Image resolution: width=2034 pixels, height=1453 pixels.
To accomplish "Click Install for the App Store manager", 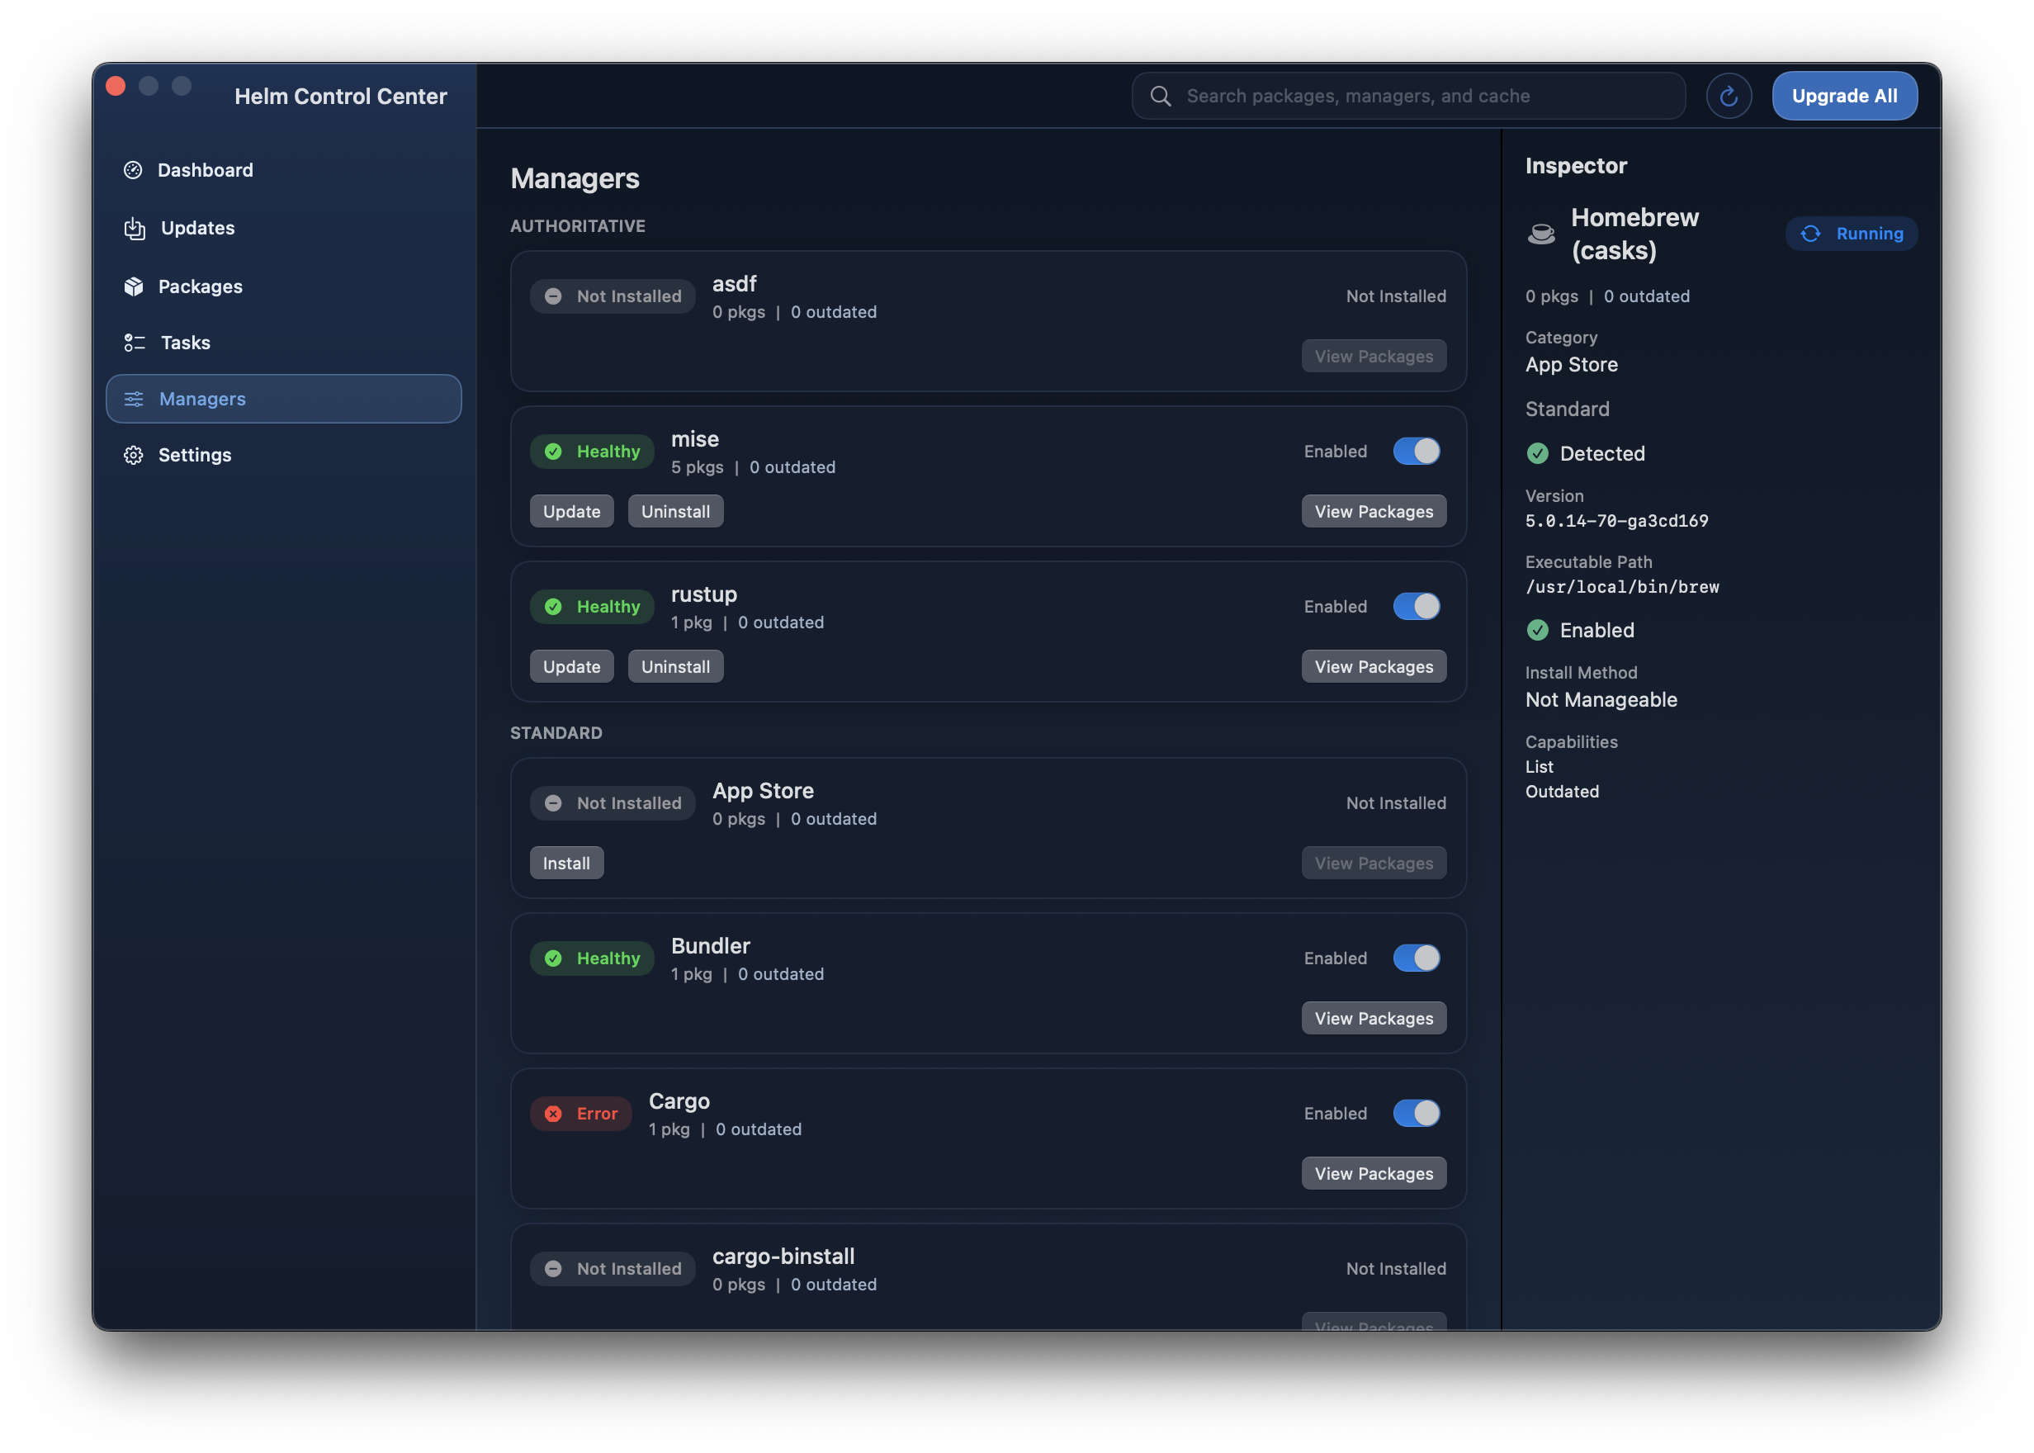I will tap(566, 862).
